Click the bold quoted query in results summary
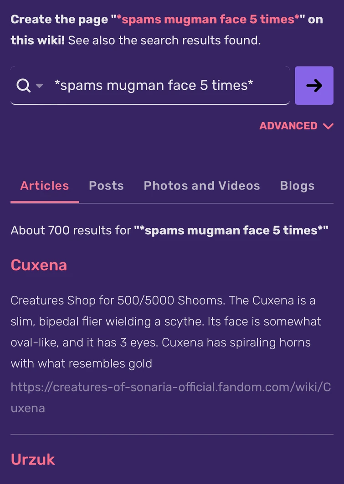The image size is (344, 484). coord(231,231)
